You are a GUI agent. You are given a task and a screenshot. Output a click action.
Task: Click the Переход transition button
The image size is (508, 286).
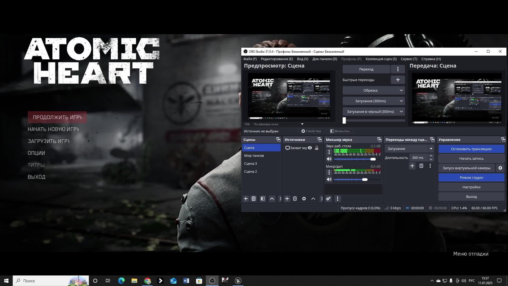coord(366,69)
